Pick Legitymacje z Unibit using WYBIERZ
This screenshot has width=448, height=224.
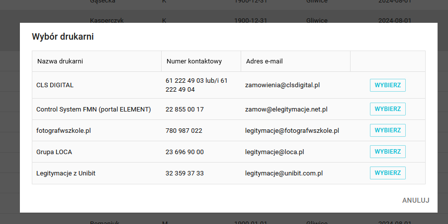pyautogui.click(x=387, y=173)
